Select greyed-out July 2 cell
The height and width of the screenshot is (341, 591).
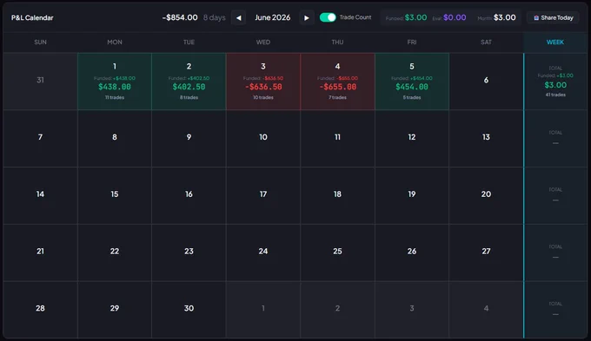coord(337,310)
